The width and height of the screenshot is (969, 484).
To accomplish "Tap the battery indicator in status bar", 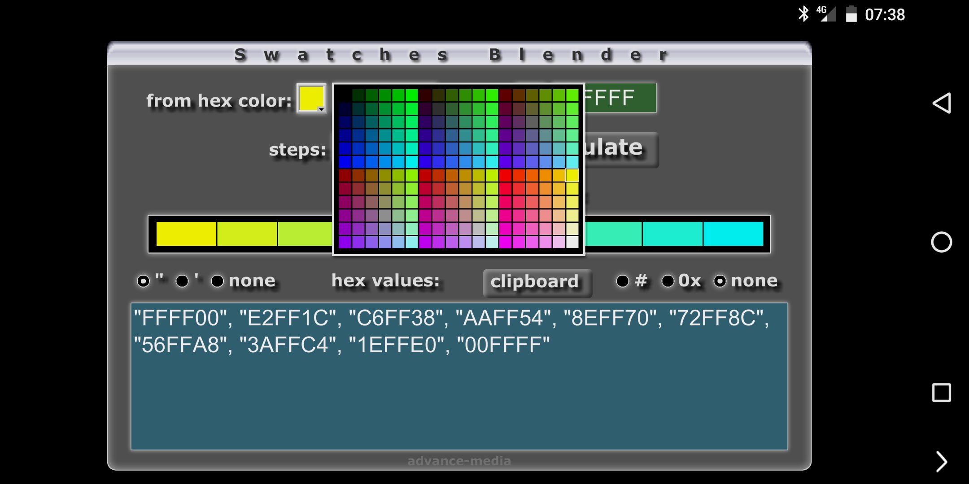I will point(851,14).
